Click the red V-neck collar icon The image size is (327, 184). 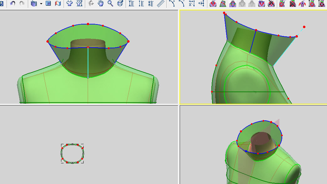coord(213,3)
